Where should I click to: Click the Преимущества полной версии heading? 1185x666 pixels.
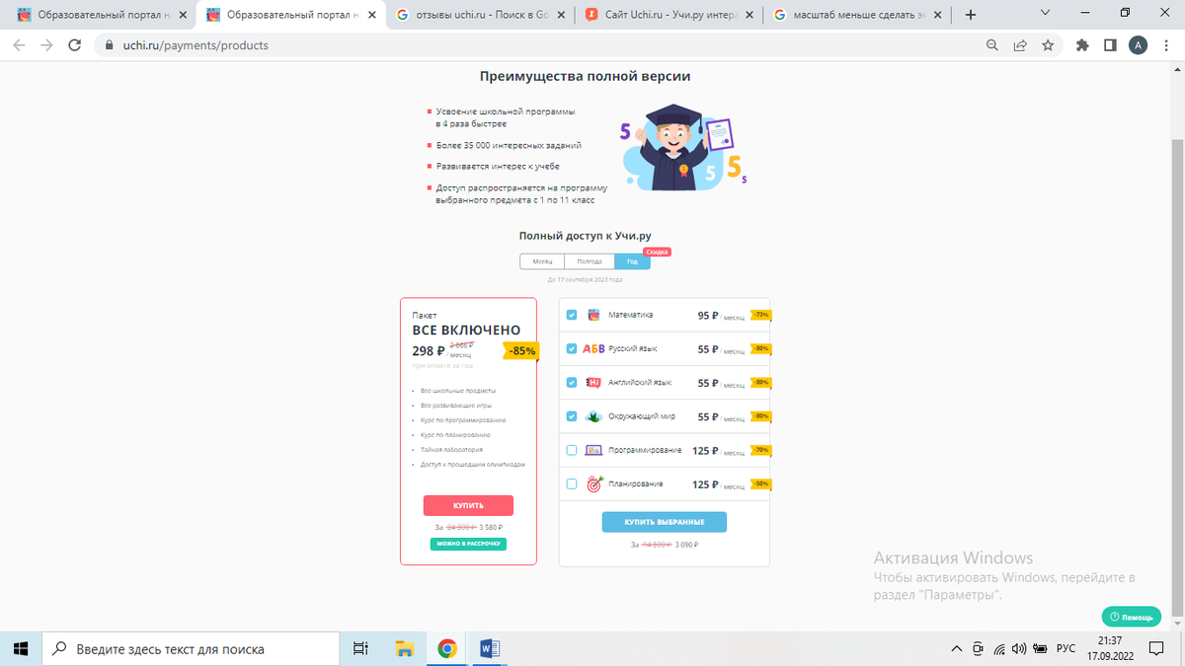pos(586,76)
